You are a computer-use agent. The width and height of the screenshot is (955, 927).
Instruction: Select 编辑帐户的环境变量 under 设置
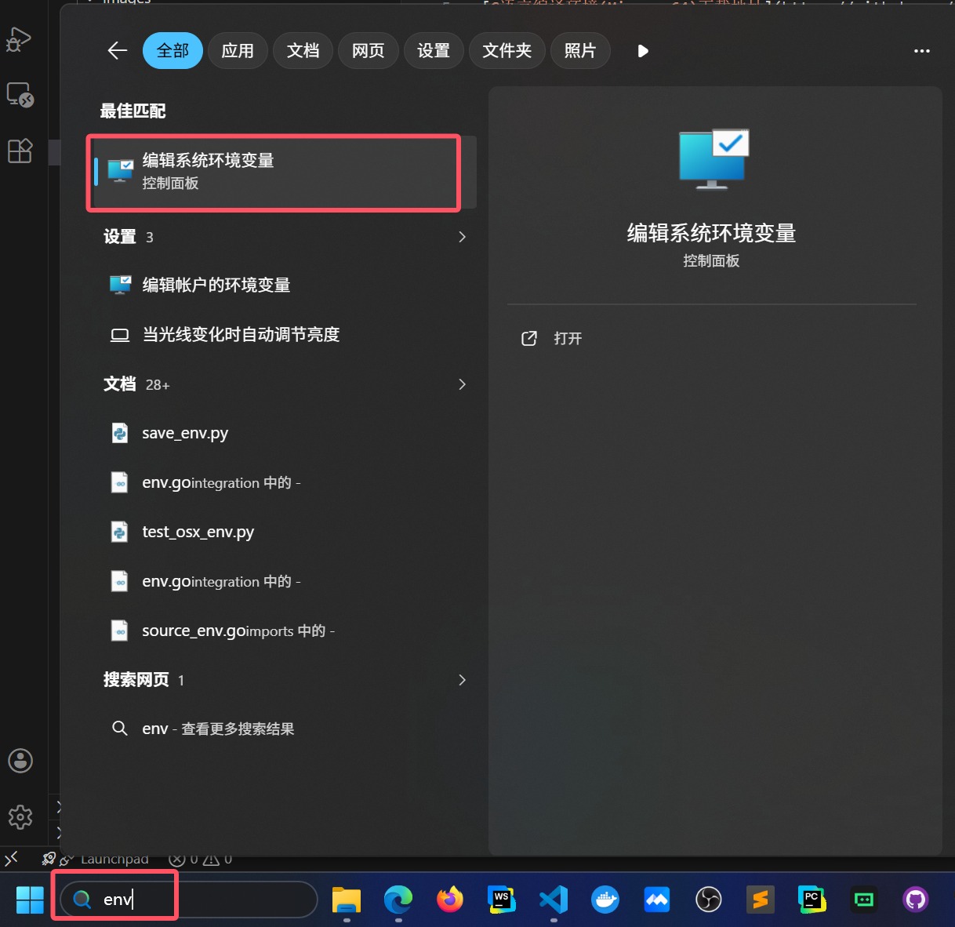216,285
